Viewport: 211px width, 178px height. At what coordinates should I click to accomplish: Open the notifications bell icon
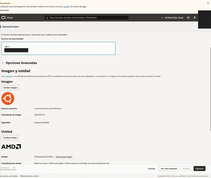tap(194, 18)
